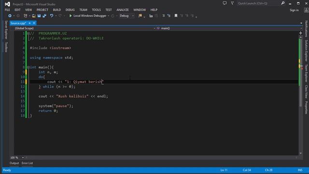This screenshot has height=174, width=309.
Task: Click the Quick Launch search magnifier icon
Action: 283,3
